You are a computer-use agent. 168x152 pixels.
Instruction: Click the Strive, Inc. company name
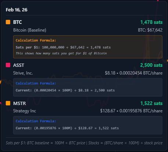[x=23, y=73]
